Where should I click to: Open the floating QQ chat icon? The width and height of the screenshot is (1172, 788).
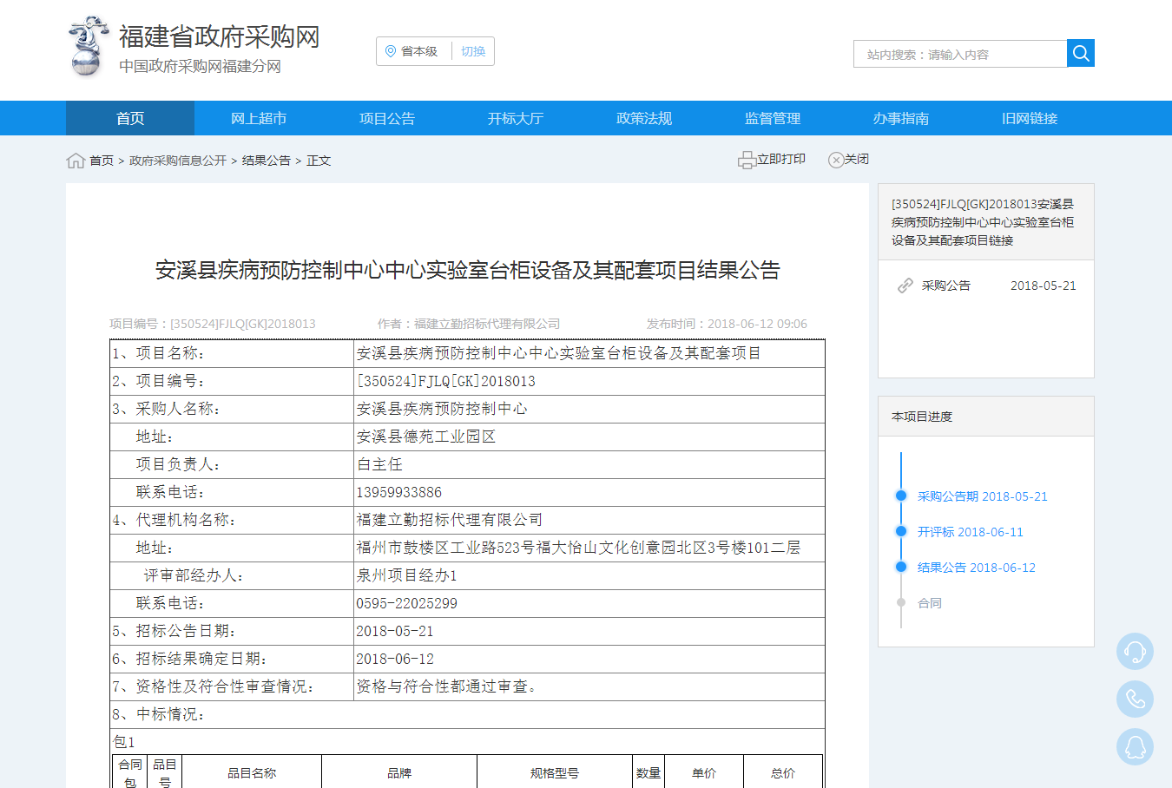pyautogui.click(x=1135, y=746)
